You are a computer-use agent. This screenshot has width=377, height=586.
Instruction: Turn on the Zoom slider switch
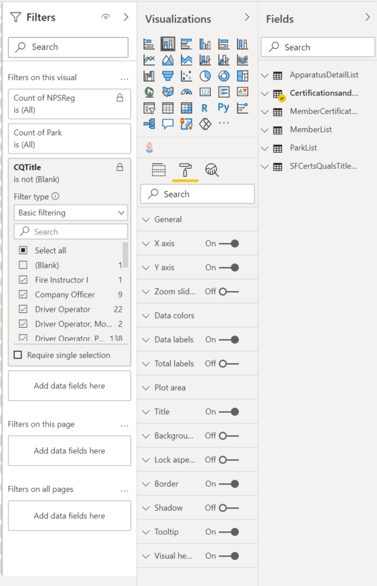(x=229, y=292)
